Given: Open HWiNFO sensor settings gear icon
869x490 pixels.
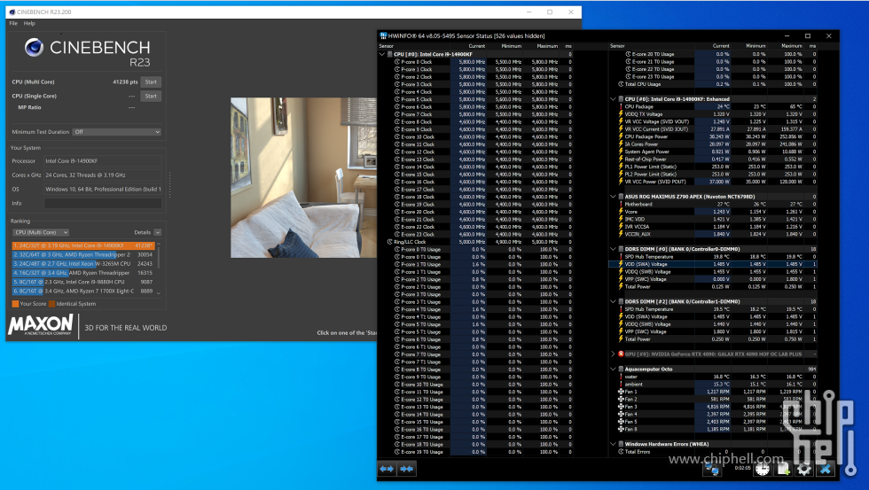Looking at the screenshot, I should point(803,470).
